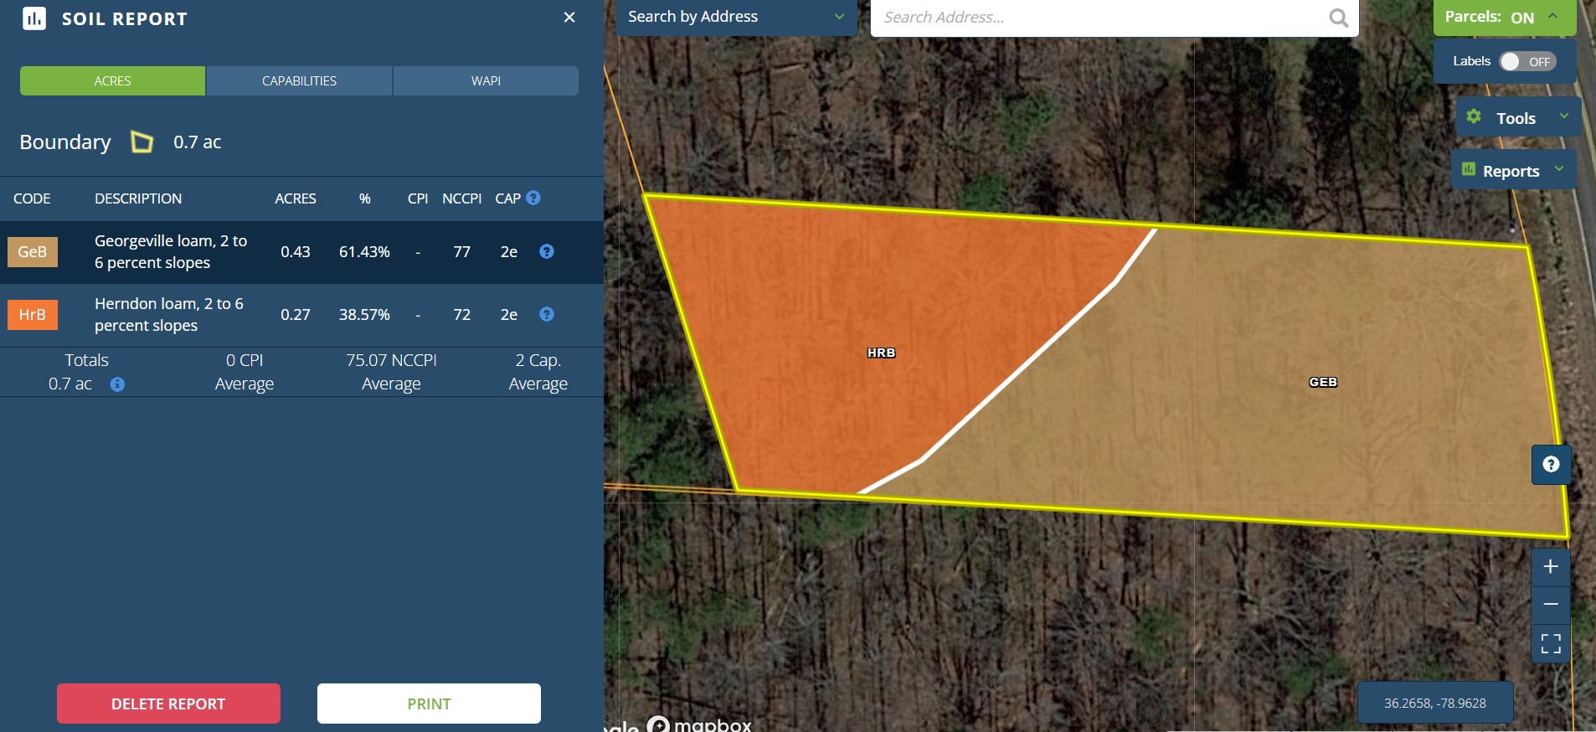Click the Delete Report button
1596x732 pixels.
click(x=168, y=704)
